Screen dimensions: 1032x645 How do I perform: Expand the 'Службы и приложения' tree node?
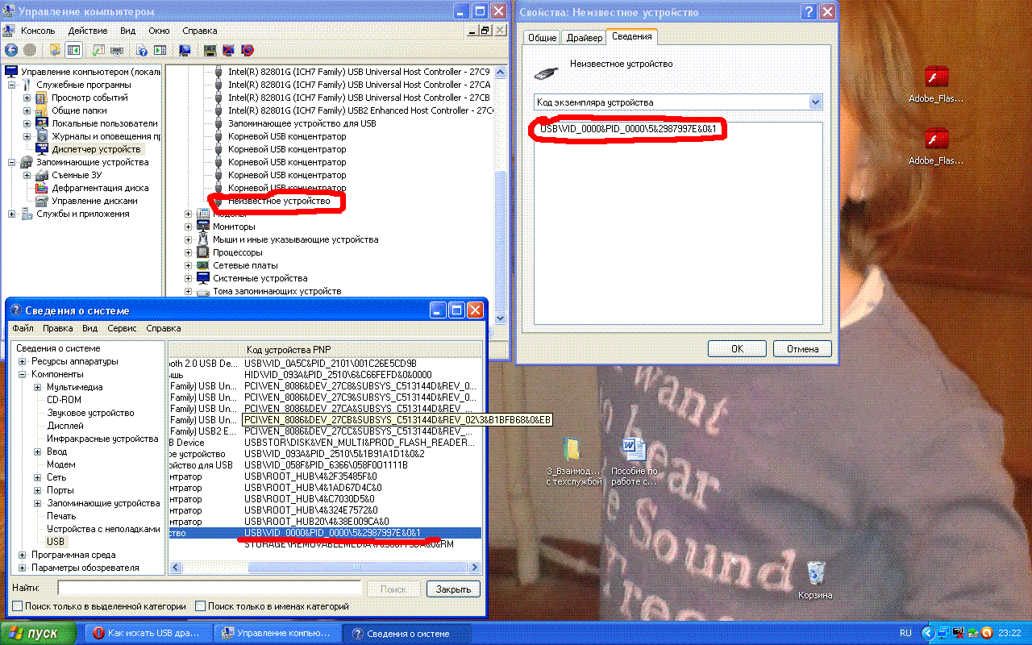point(12,214)
